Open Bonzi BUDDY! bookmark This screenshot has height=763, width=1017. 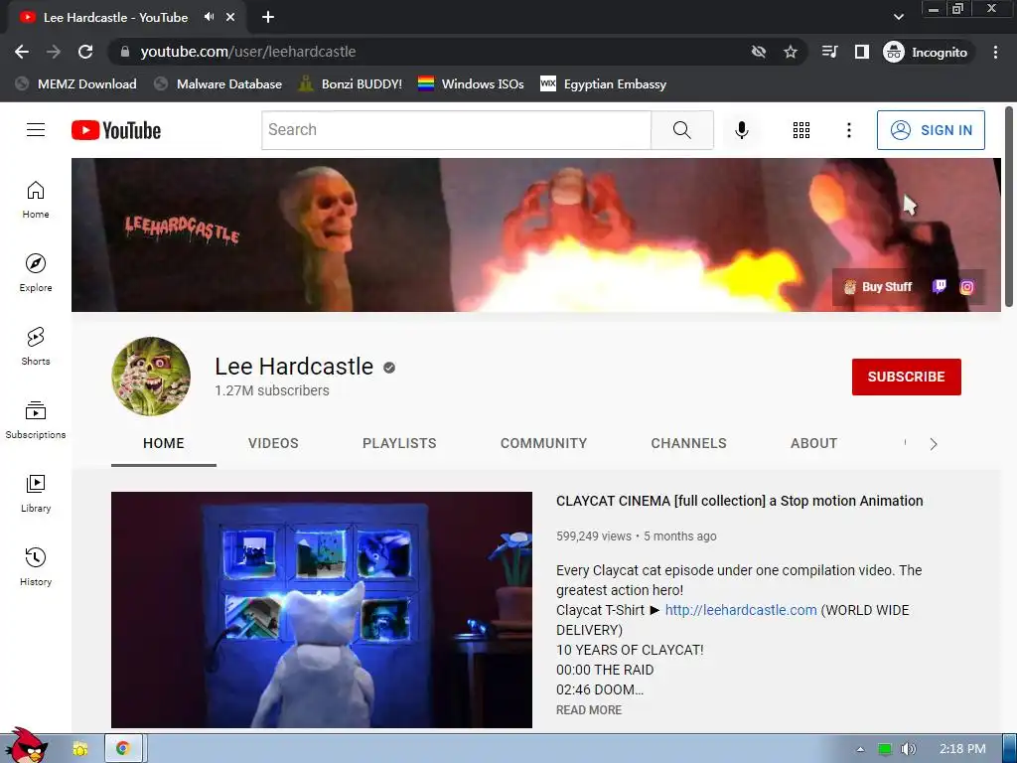351,83
